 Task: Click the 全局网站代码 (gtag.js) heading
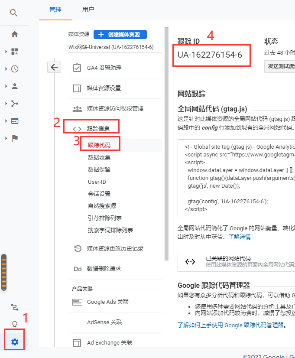click(x=212, y=109)
